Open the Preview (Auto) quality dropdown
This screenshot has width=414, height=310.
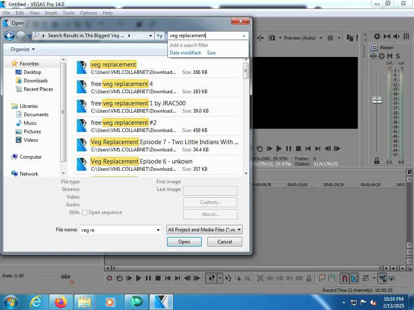coord(303,38)
